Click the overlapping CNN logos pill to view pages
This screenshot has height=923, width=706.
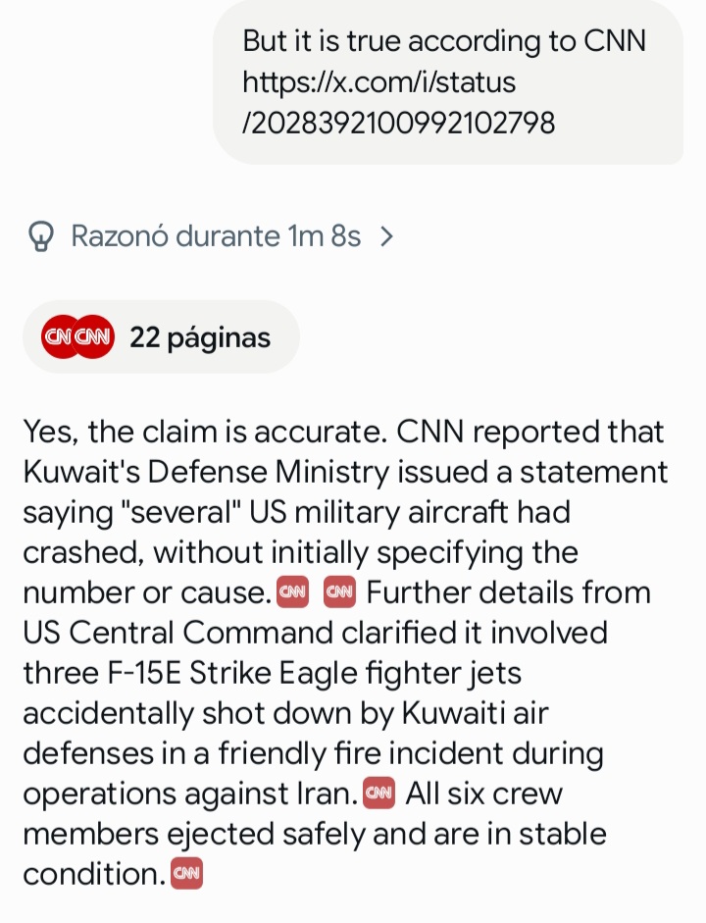tap(76, 335)
